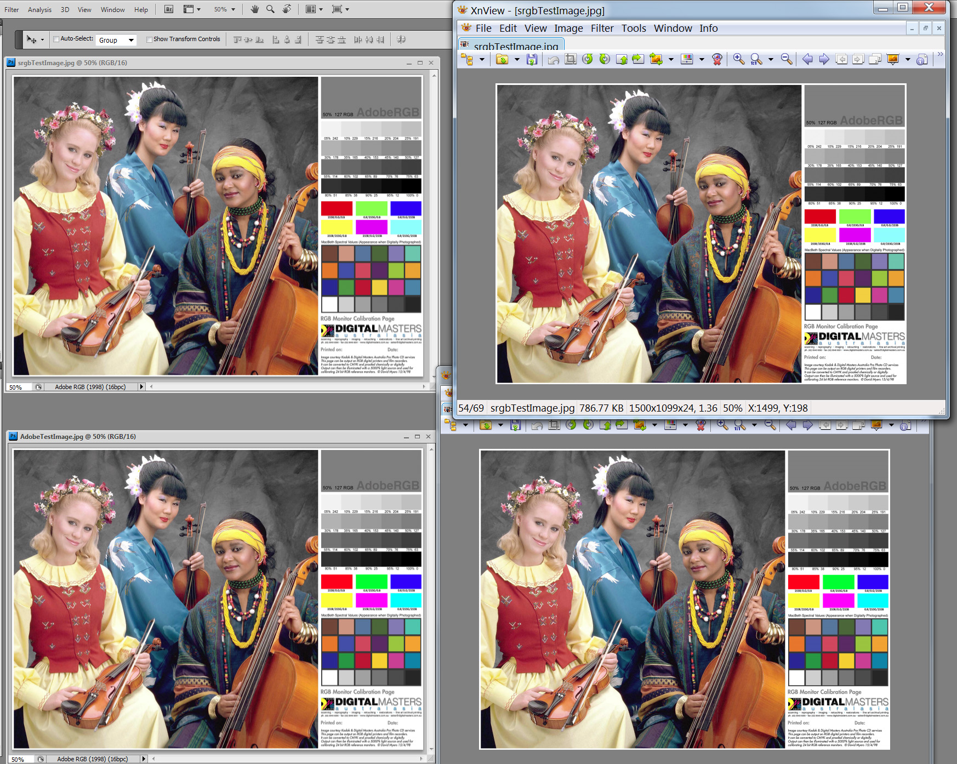
Task: Zoom in using XnView magnifier plus icon
Action: [738, 59]
